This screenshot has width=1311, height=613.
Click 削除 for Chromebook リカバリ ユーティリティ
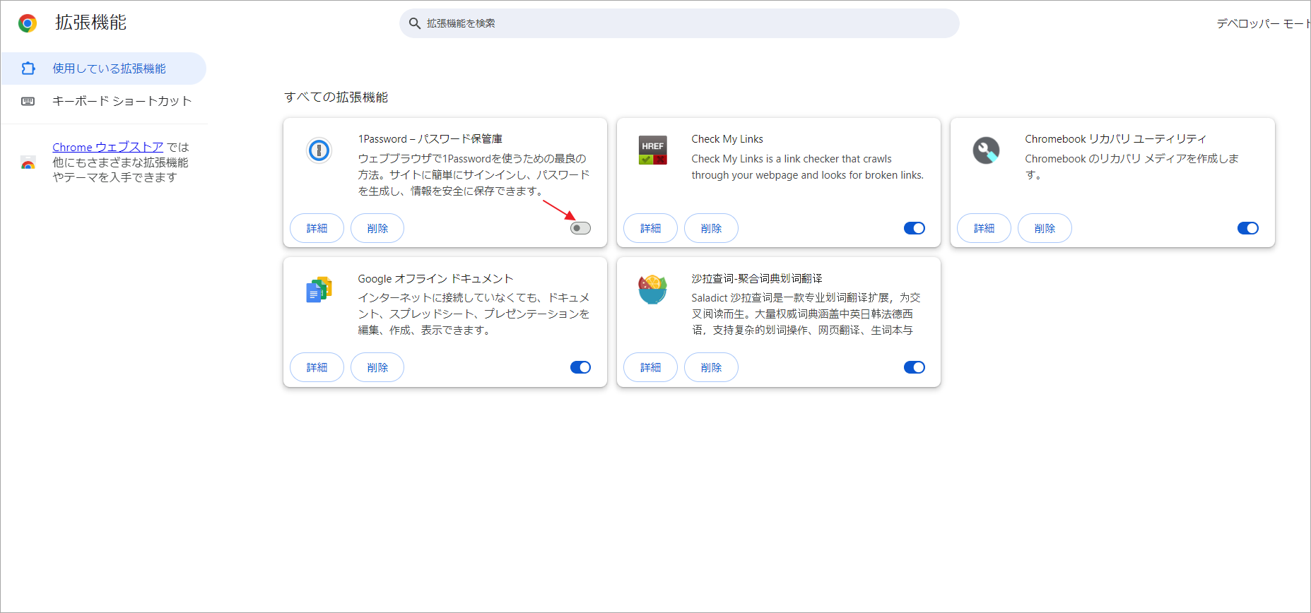click(1045, 228)
